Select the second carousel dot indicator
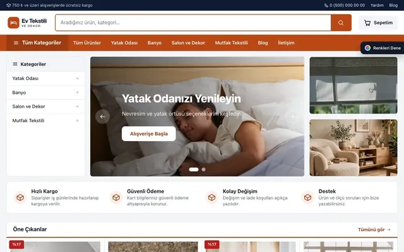The width and height of the screenshot is (404, 252). tap(203, 169)
